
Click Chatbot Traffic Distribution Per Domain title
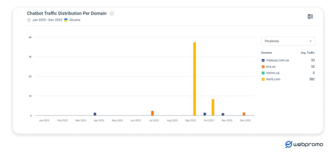click(x=67, y=13)
